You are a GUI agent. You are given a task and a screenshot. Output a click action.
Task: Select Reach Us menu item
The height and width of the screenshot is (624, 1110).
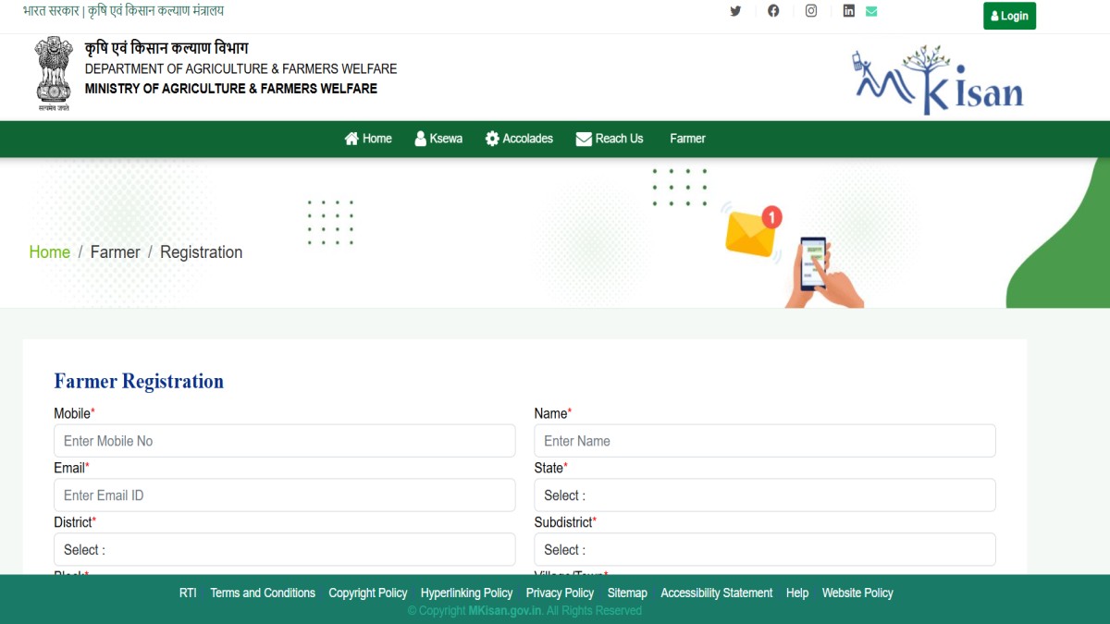[610, 139]
